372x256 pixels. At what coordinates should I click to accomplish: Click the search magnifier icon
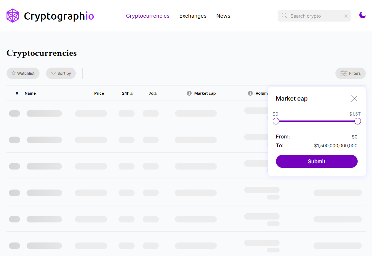[x=284, y=16]
